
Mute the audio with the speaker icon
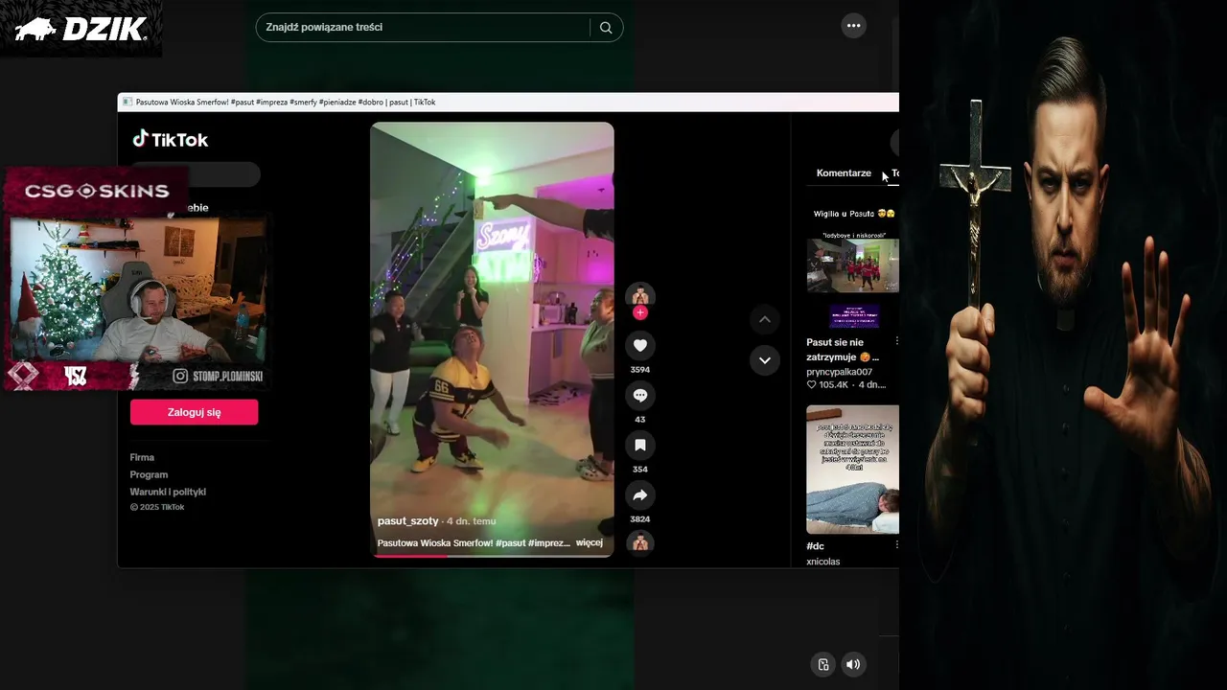pos(853,664)
